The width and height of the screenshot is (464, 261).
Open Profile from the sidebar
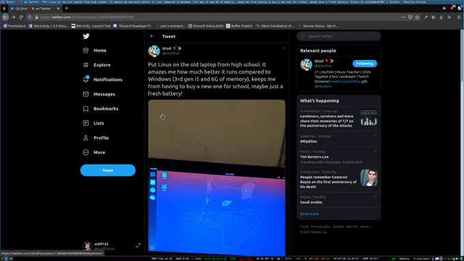pos(96,138)
